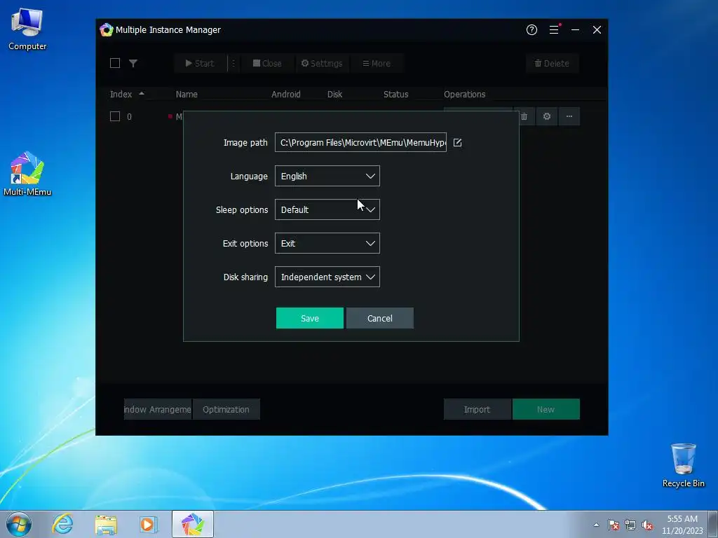Toggle the select-all checkbox in toolbar
The image size is (718, 538).
click(x=115, y=63)
